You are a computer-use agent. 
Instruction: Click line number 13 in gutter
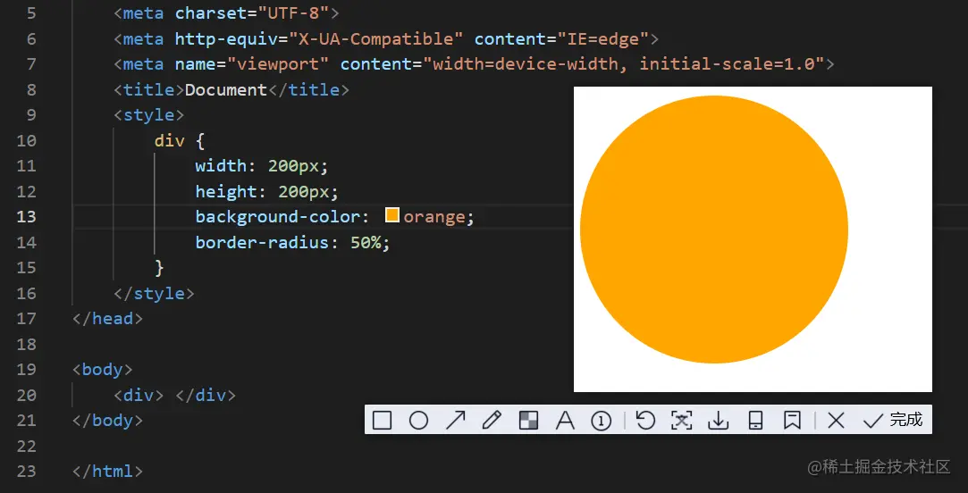pos(27,216)
